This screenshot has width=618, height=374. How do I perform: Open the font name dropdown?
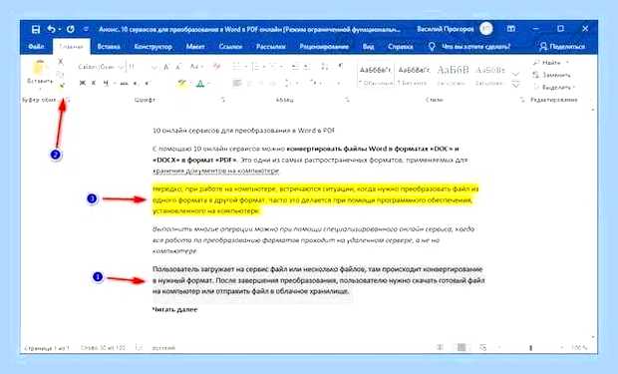point(121,67)
